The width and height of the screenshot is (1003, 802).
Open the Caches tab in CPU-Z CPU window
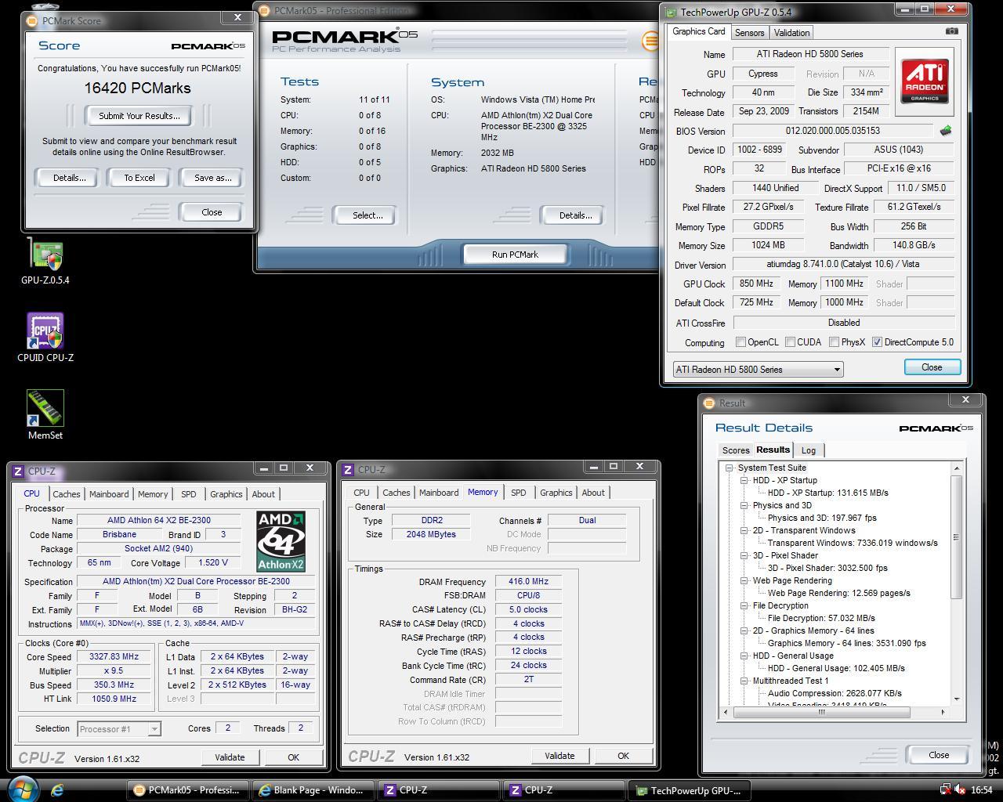pos(66,494)
